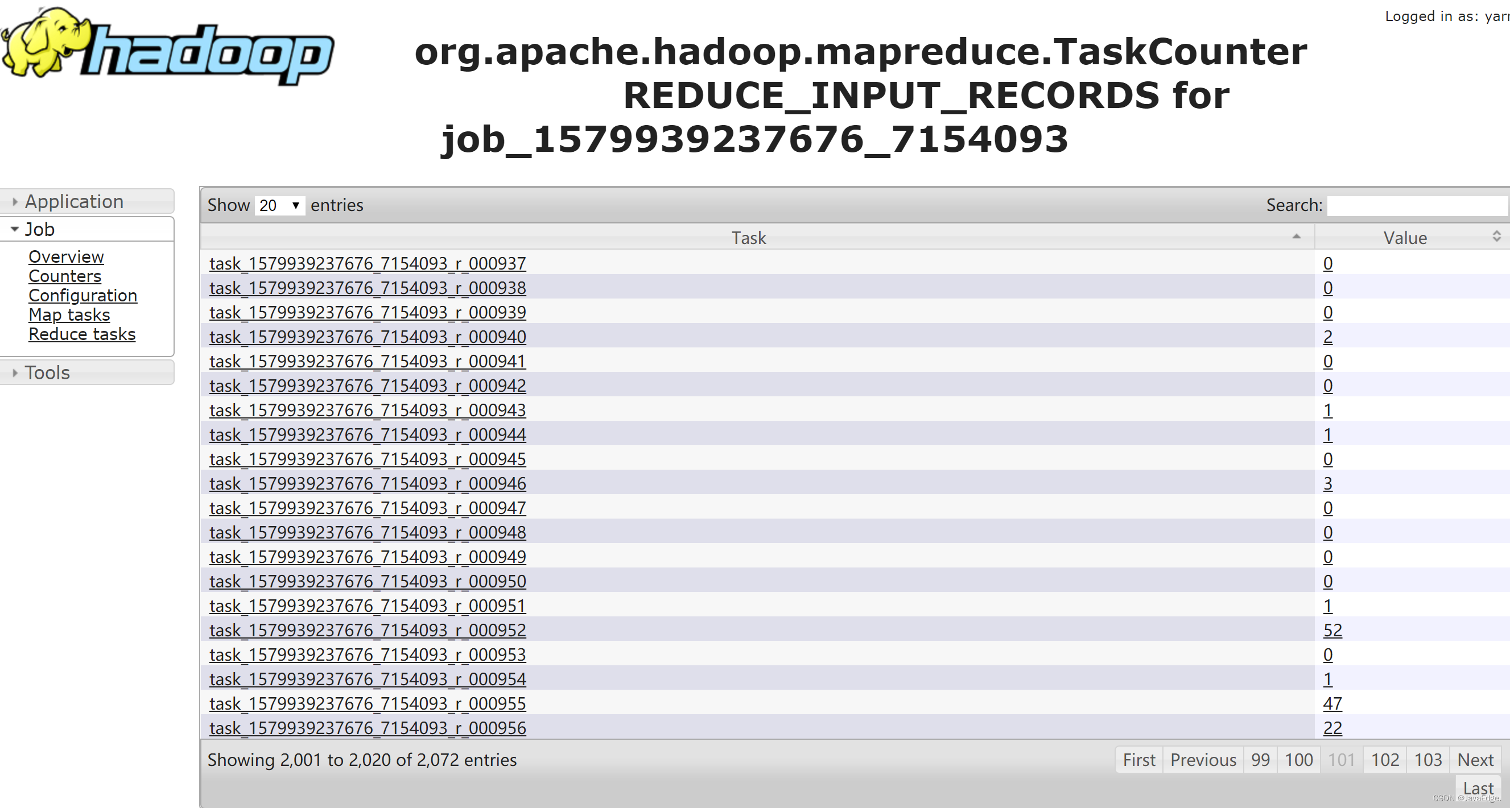Expand the Tools sidebar section
1510x808 pixels.
(47, 372)
